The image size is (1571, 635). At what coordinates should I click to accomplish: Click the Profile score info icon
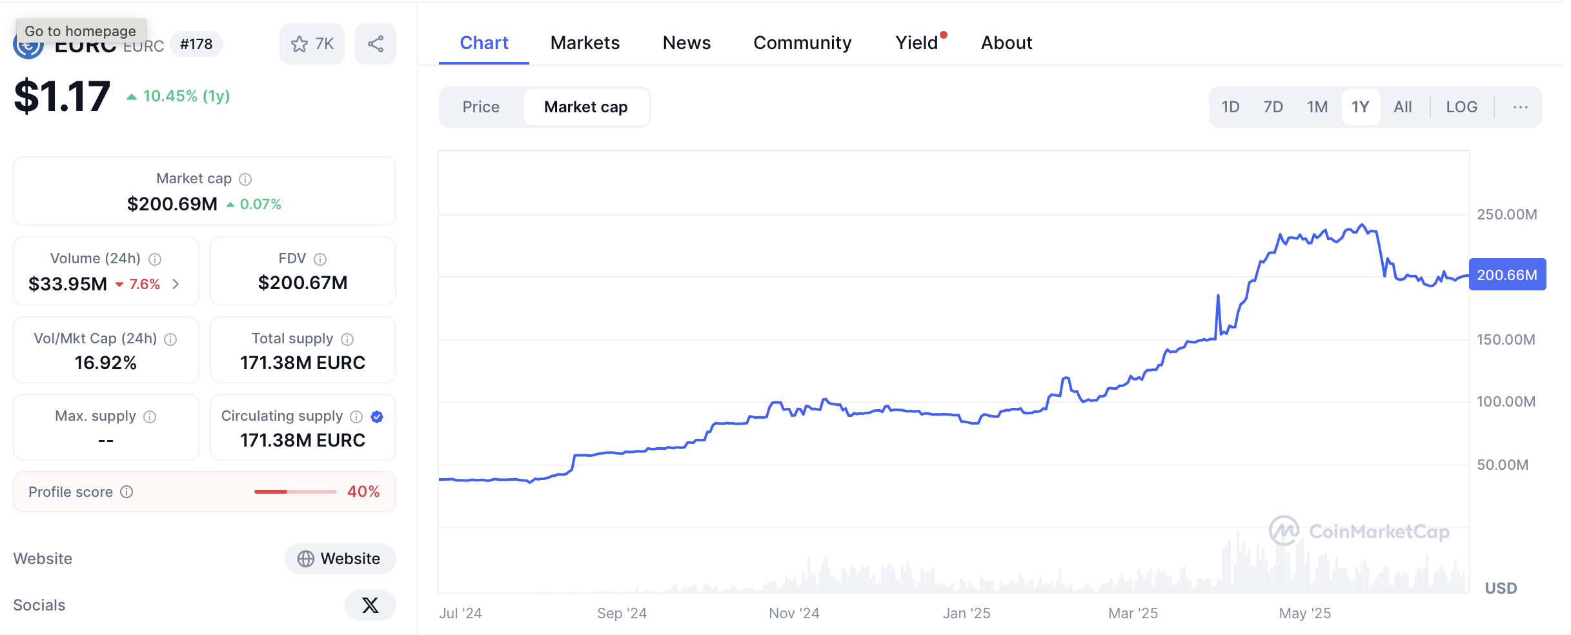[x=127, y=492]
